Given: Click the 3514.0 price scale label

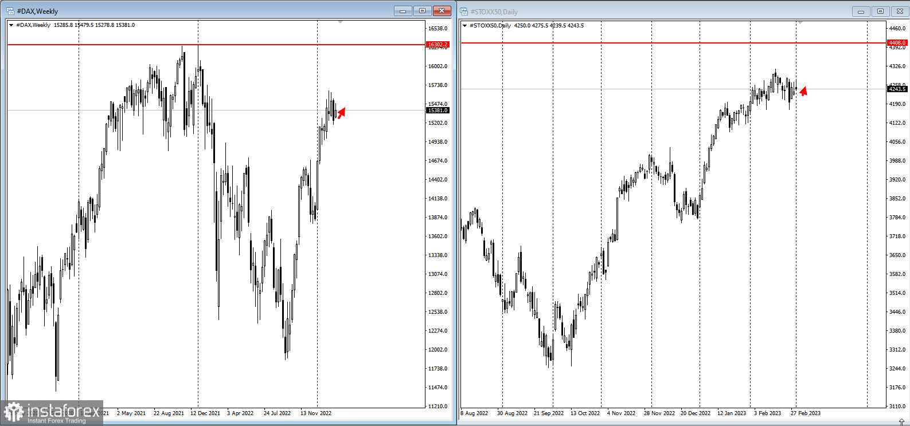Looking at the screenshot, I should (x=897, y=293).
